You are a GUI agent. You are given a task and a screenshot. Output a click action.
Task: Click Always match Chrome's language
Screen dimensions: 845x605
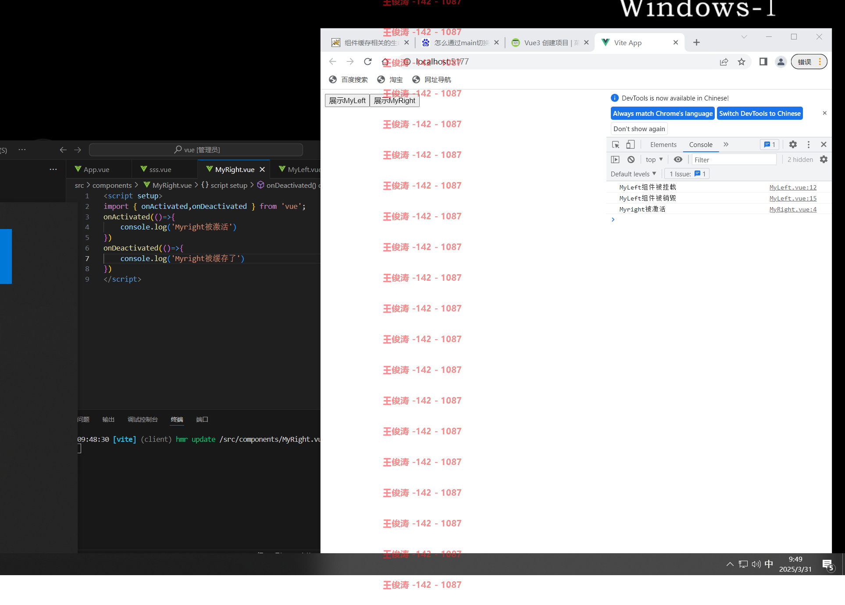tap(663, 113)
